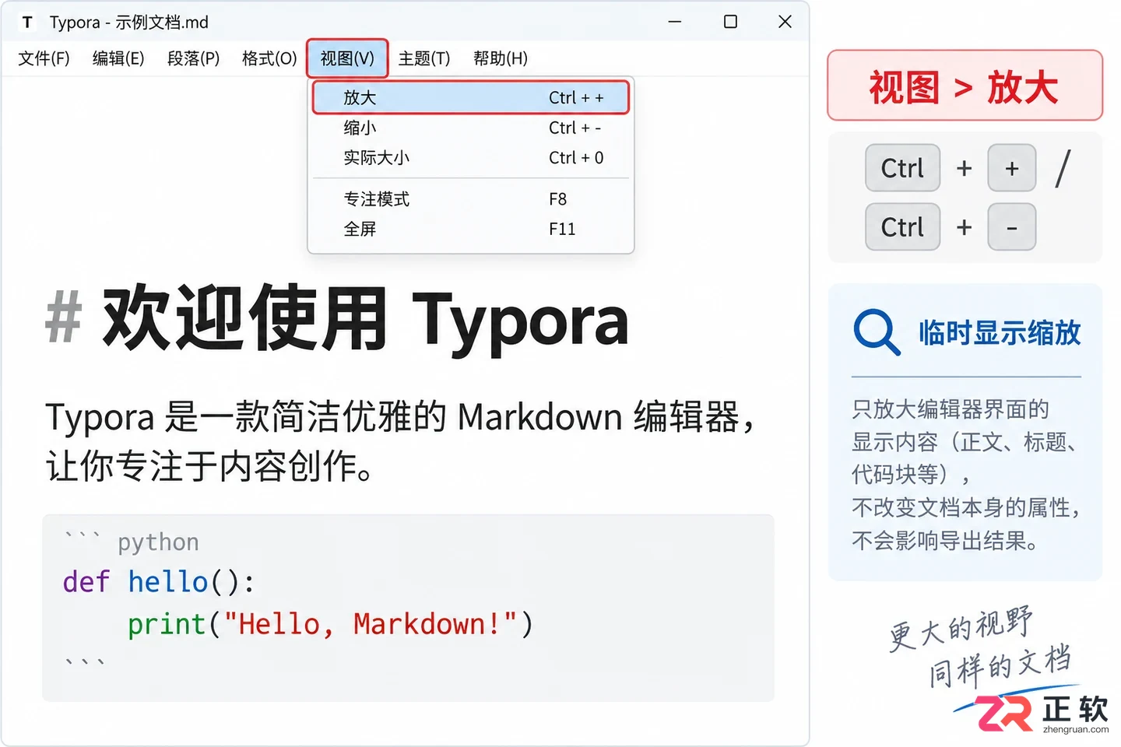Choose 缩小 menu entry

click(x=471, y=128)
